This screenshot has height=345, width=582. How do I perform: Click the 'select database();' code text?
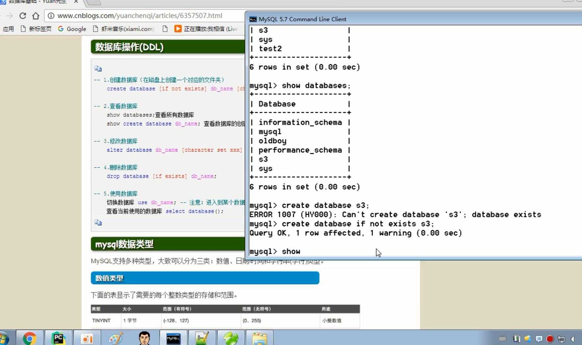click(x=194, y=211)
